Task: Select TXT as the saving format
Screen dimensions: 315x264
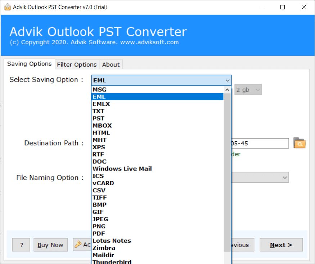Action: tap(158, 111)
